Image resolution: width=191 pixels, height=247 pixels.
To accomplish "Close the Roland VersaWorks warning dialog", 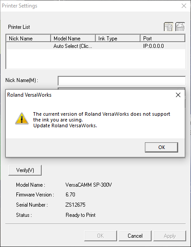I will [x=178, y=95].
